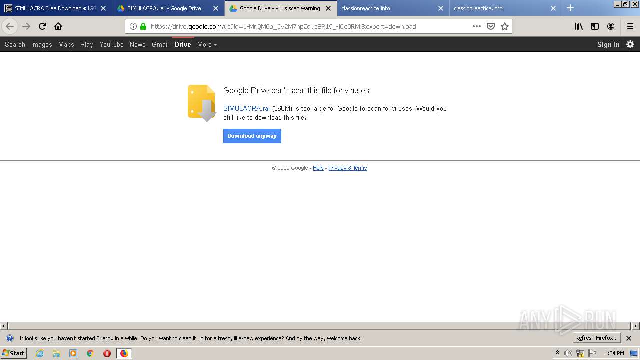Open network status tray icon
Viewport: 640px width, 360px height.
coord(580,353)
